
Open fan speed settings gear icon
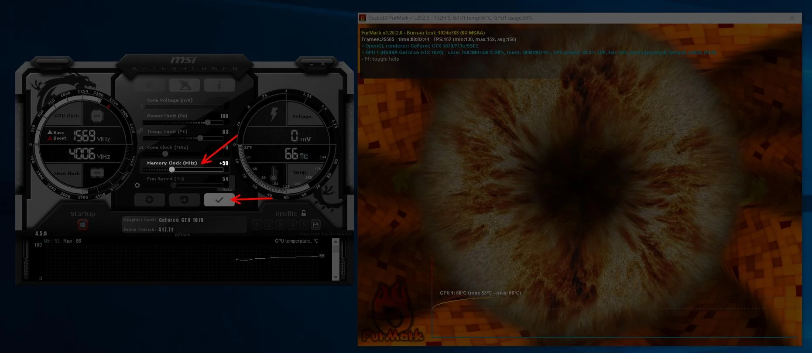tap(137, 185)
